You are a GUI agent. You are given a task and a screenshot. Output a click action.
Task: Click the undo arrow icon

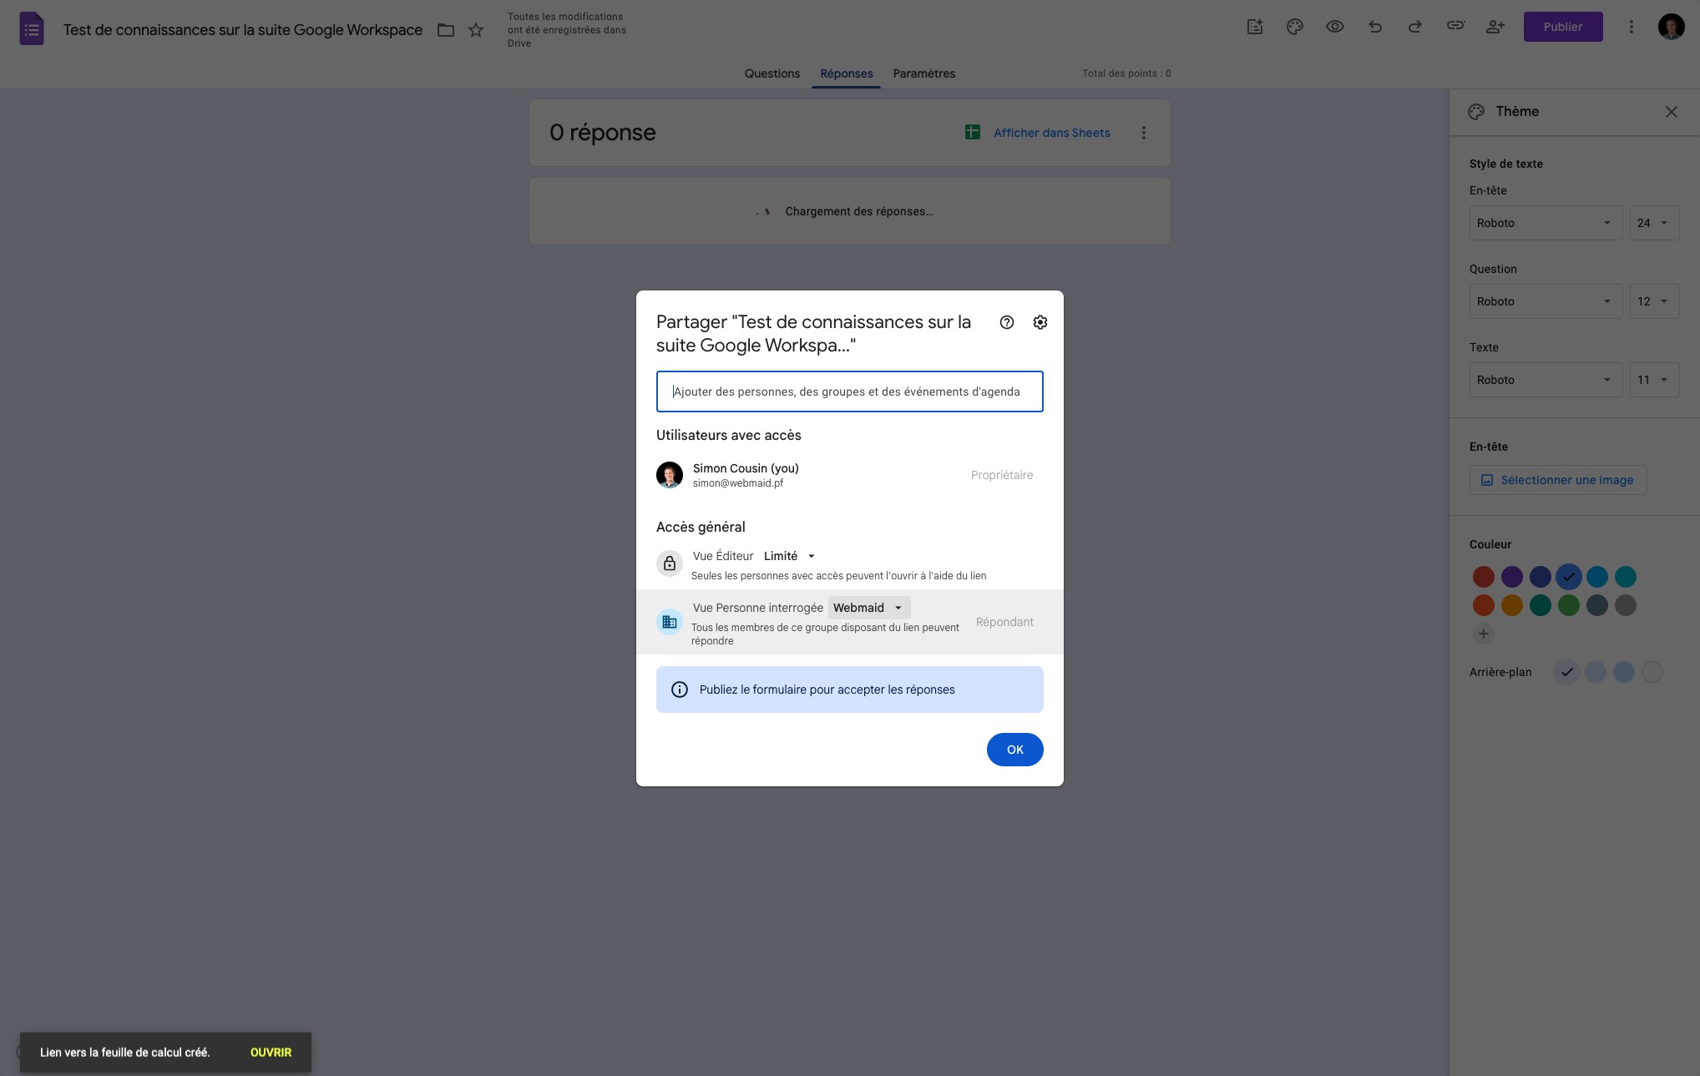tap(1375, 27)
